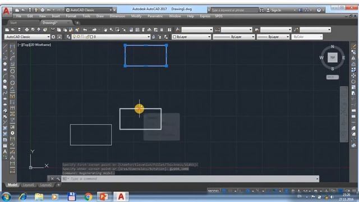359x202 pixels.
Task: Click Dimension Style icon
Action: pos(217,30)
